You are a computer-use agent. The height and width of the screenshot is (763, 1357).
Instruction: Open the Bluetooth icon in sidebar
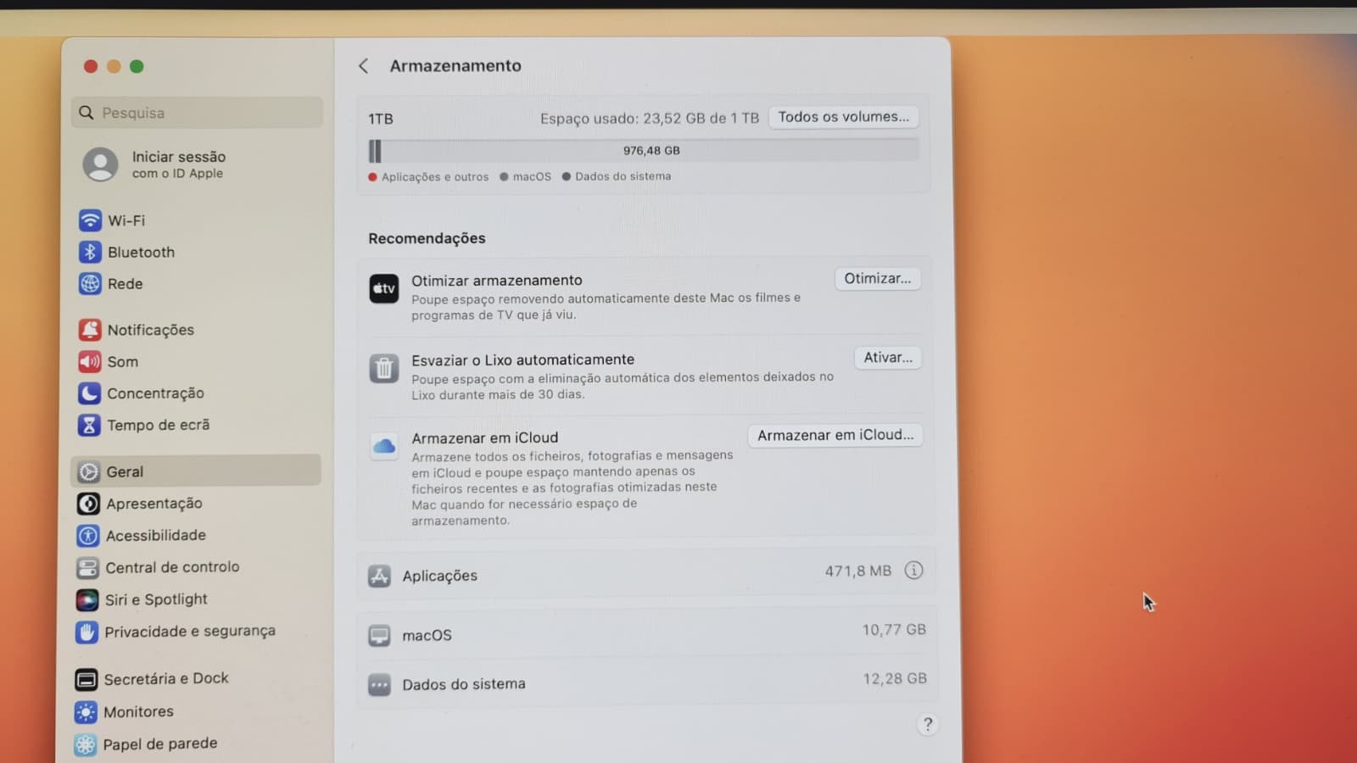click(90, 252)
